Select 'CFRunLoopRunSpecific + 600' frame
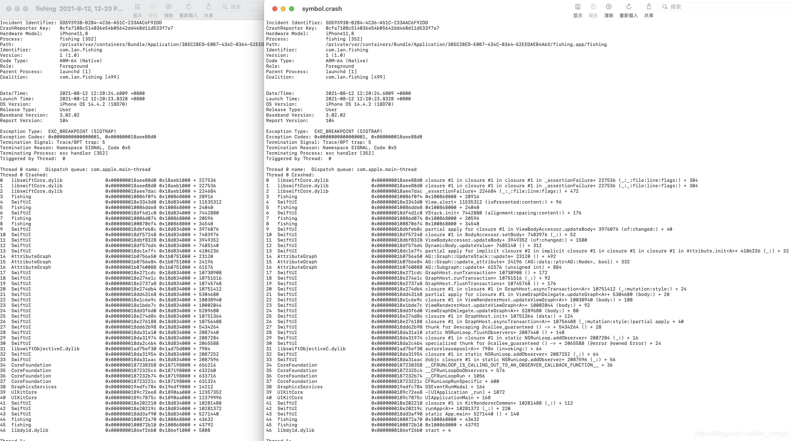792x441 pixels. click(383, 381)
